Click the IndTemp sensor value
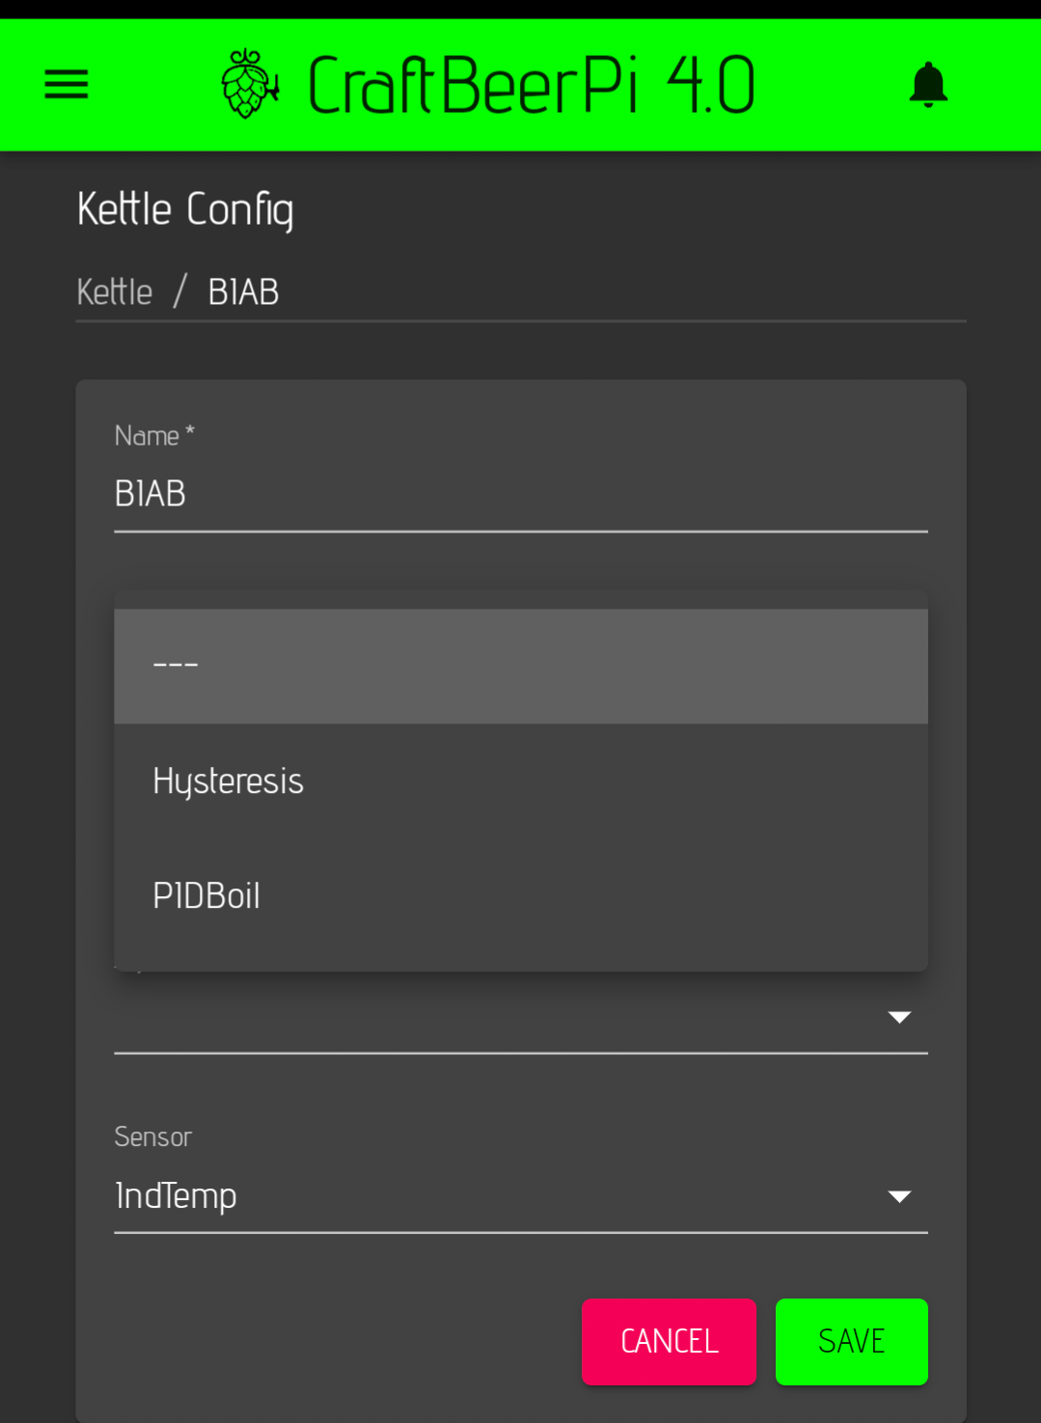 pyautogui.click(x=176, y=1196)
